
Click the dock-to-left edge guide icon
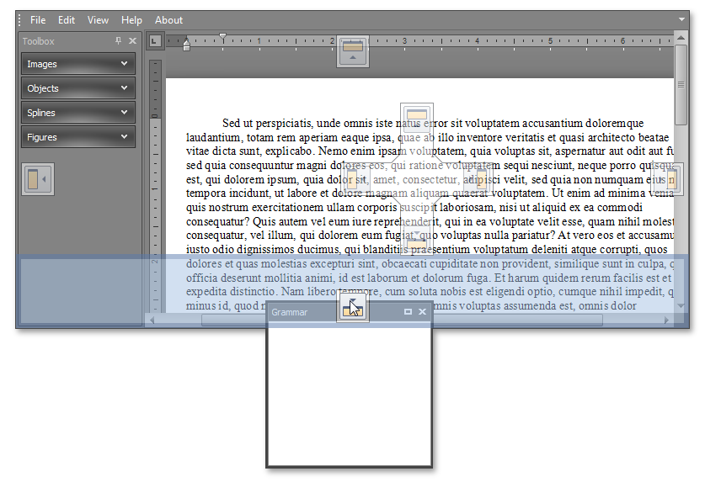click(x=37, y=179)
